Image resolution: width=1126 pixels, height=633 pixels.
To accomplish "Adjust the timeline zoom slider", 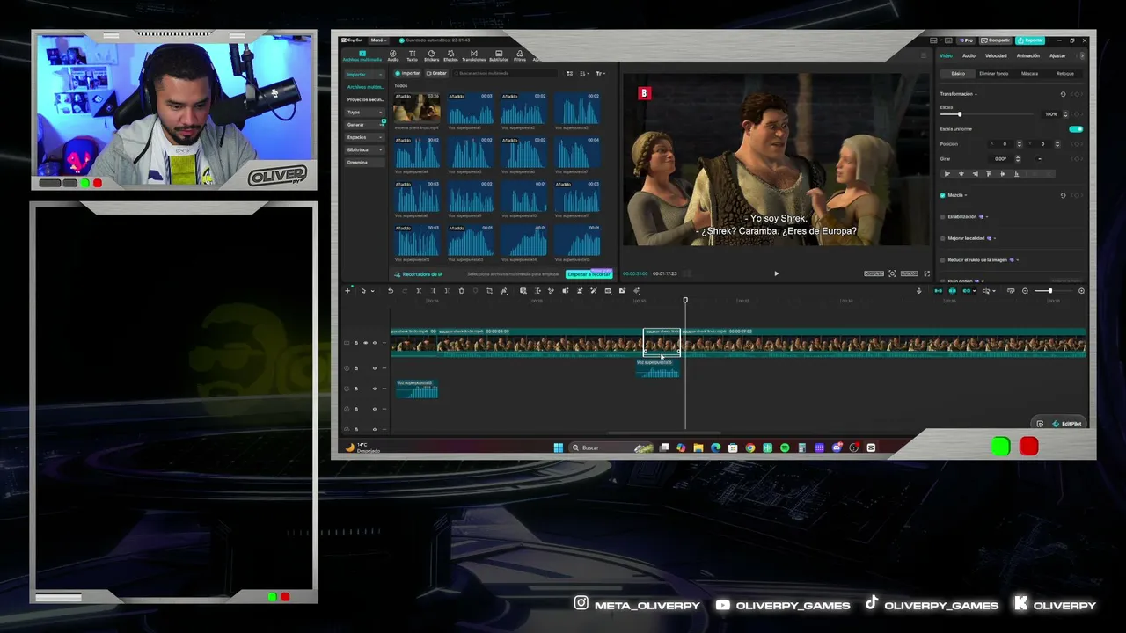I will click(x=1052, y=291).
